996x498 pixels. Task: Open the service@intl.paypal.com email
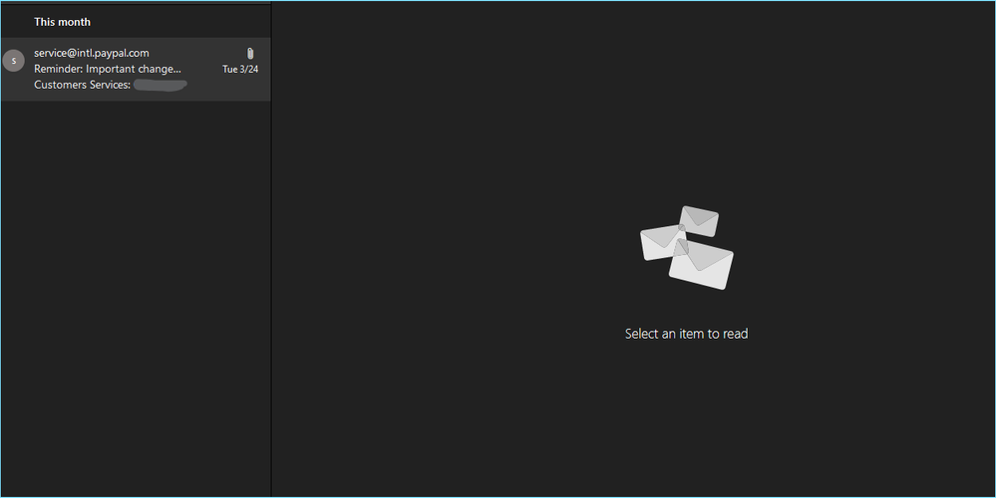click(136, 69)
